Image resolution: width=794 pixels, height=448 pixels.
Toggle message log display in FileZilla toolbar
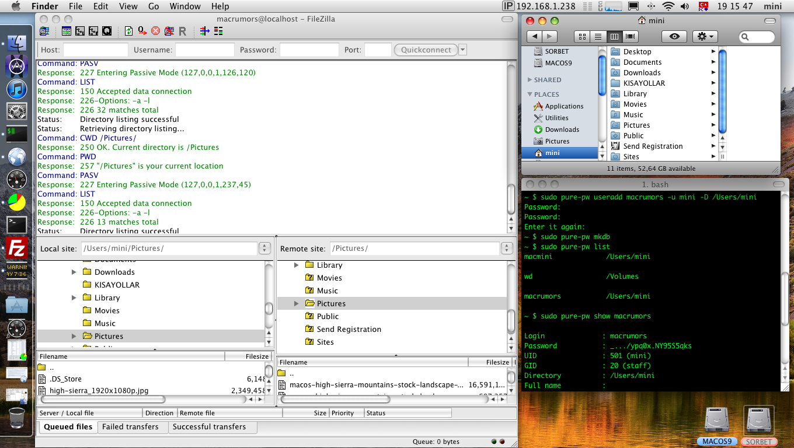pos(67,32)
